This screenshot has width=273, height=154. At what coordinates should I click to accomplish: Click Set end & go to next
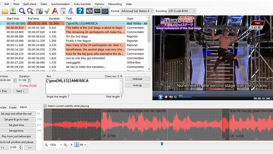17,119
